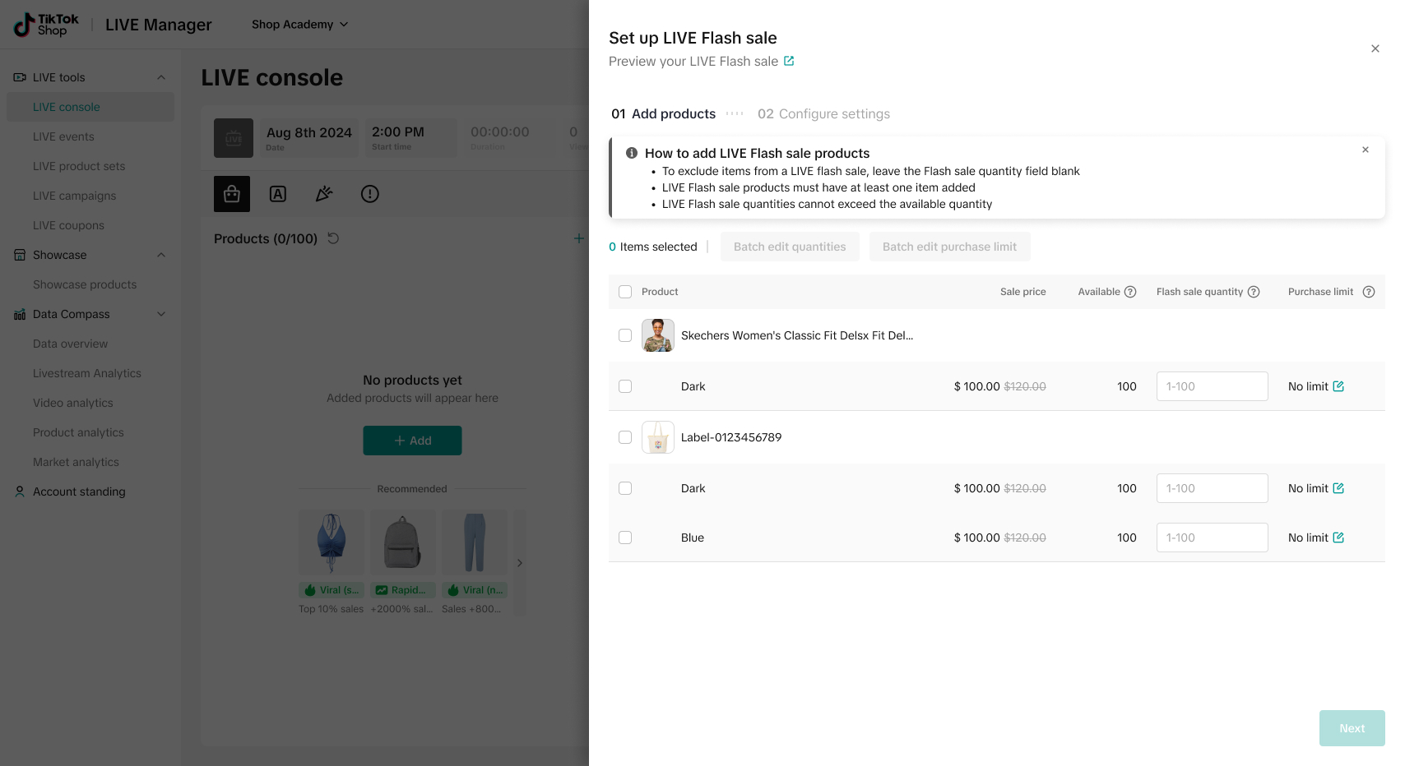Open the Shop Academy dropdown
The width and height of the screenshot is (1405, 766).
[x=299, y=25]
